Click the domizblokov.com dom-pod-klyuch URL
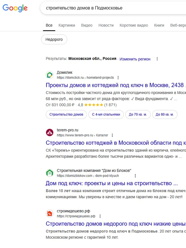This screenshot has height=248, width=186. tap(88, 176)
